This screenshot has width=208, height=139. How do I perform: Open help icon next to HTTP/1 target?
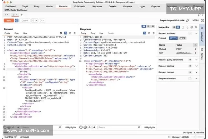click(202, 21)
